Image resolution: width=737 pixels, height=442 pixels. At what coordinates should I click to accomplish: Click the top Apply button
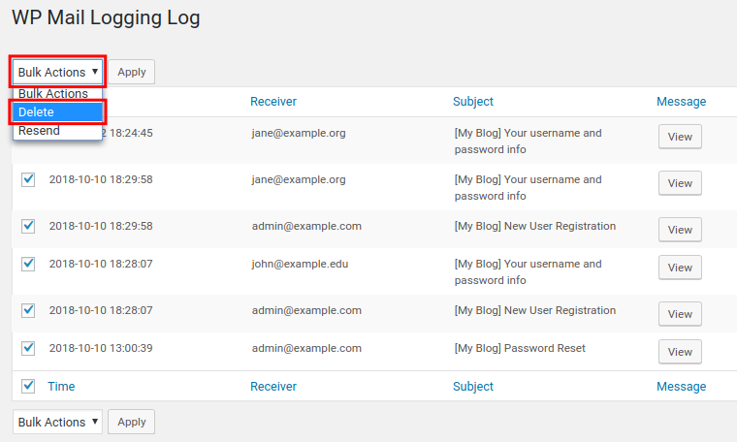click(131, 72)
